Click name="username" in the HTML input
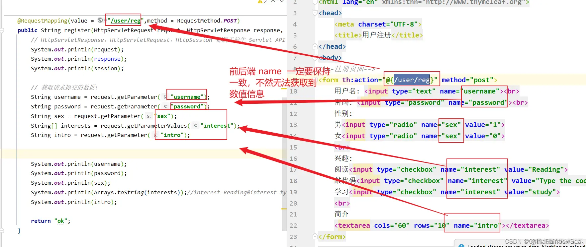 469,91
